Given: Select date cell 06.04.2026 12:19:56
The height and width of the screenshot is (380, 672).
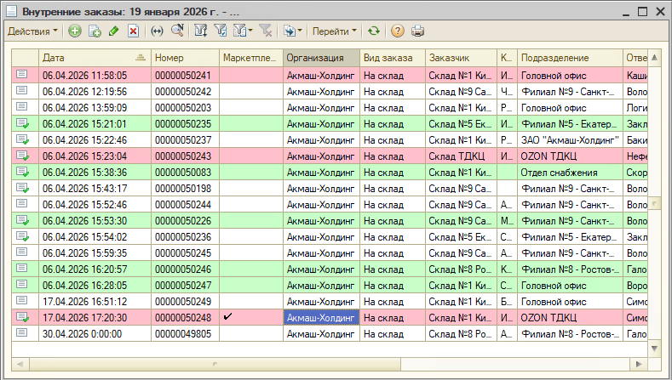Looking at the screenshot, I should (x=95, y=92).
